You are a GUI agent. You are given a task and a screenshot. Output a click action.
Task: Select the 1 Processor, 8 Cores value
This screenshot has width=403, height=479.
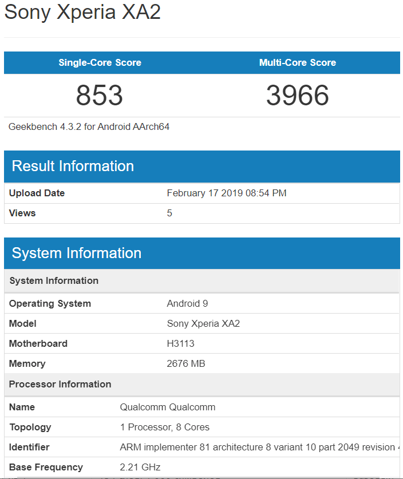(x=165, y=427)
